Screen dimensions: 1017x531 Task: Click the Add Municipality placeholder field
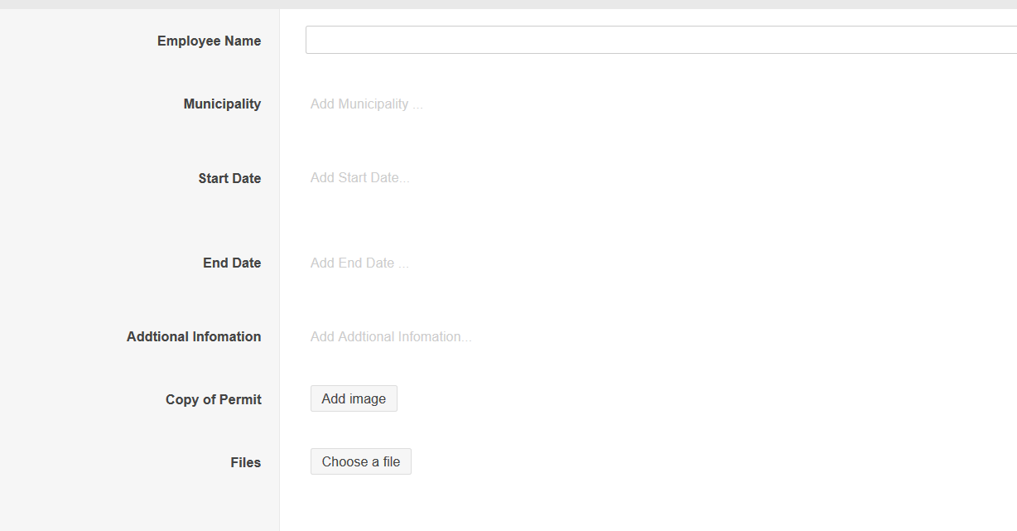(366, 104)
